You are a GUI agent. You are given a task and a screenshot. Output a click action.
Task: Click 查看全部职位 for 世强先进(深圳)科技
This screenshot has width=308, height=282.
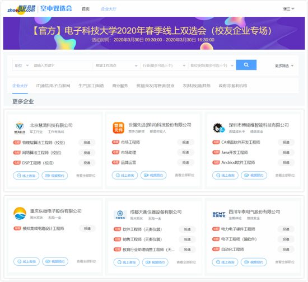[185, 175]
